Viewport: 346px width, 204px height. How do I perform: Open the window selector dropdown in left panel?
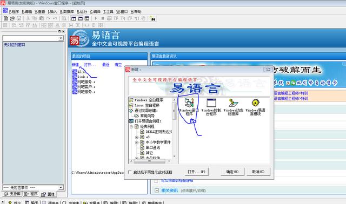click(x=61, y=38)
